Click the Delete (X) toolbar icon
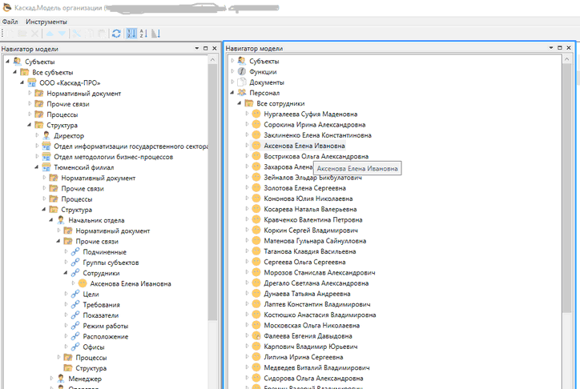The height and width of the screenshot is (389, 580). (x=34, y=34)
